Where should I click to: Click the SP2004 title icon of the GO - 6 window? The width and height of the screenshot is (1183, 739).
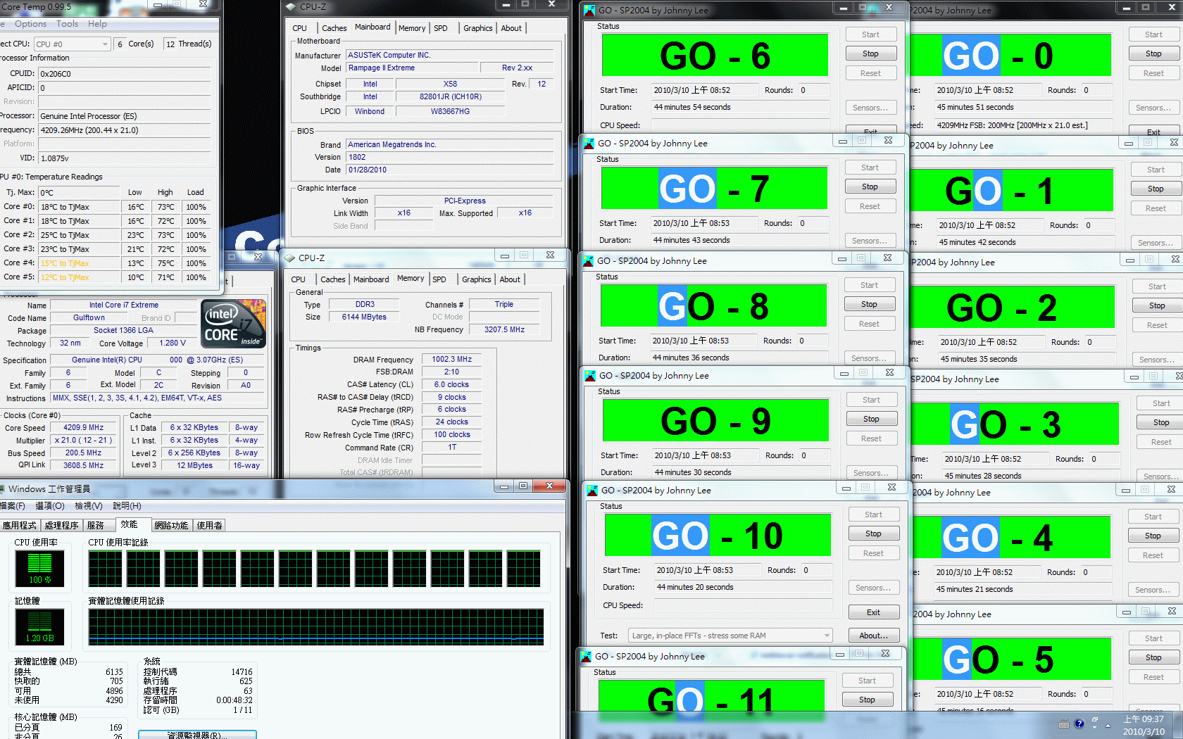pyautogui.click(x=589, y=11)
